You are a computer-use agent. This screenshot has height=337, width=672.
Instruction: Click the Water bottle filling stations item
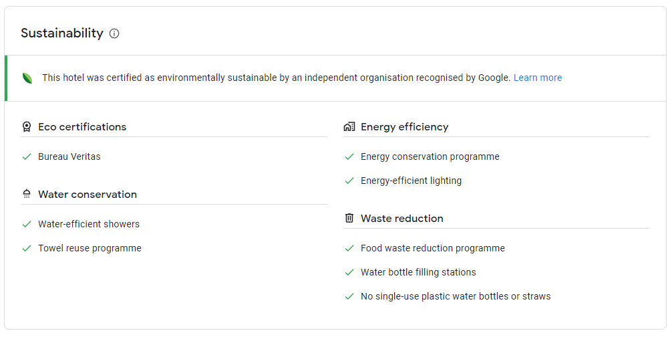click(x=418, y=272)
